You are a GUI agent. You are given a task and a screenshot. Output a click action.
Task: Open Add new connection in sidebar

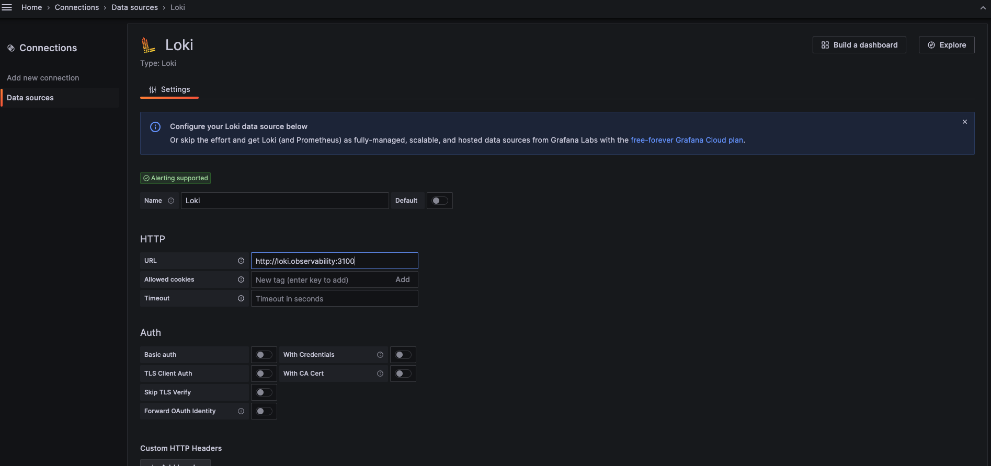43,78
